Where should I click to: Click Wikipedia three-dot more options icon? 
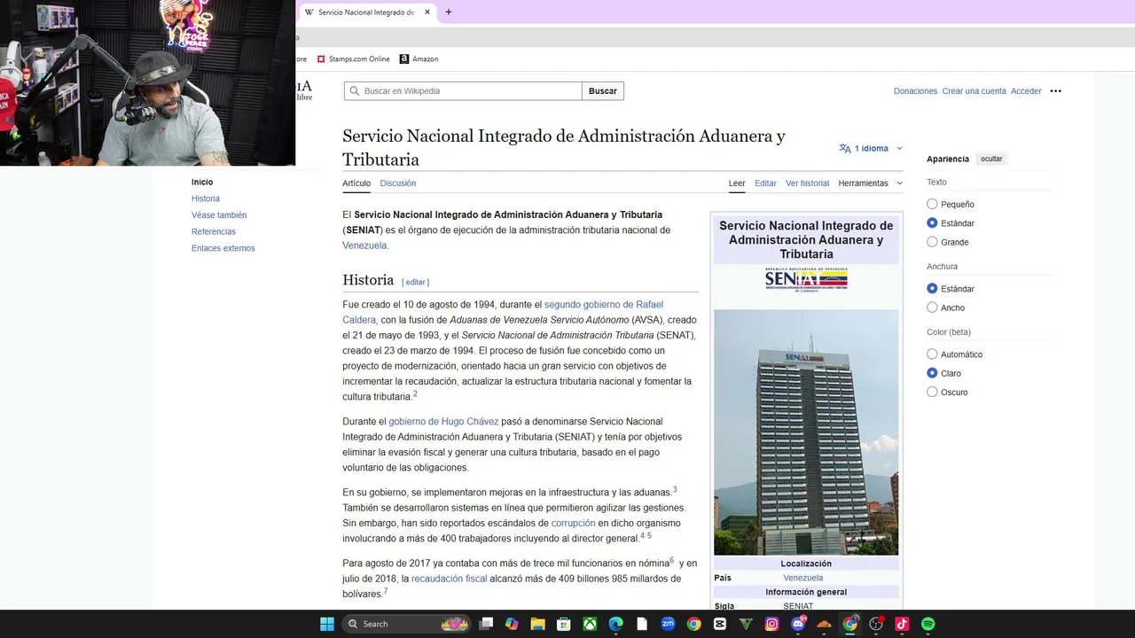(1055, 90)
